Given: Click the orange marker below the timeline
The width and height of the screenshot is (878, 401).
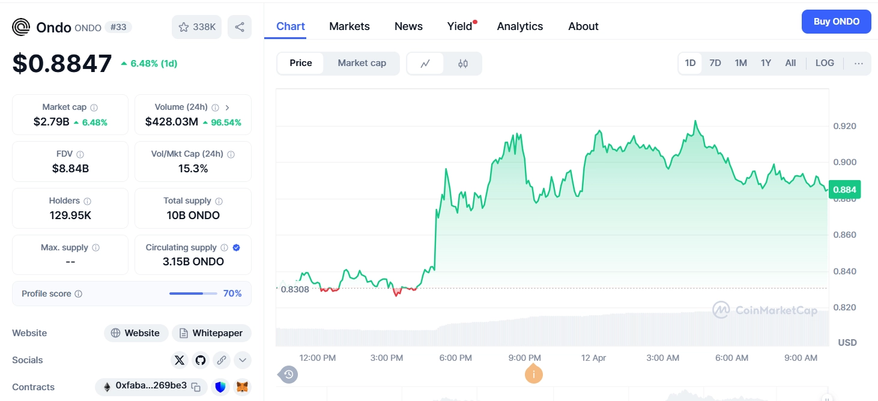Looking at the screenshot, I should tap(533, 374).
